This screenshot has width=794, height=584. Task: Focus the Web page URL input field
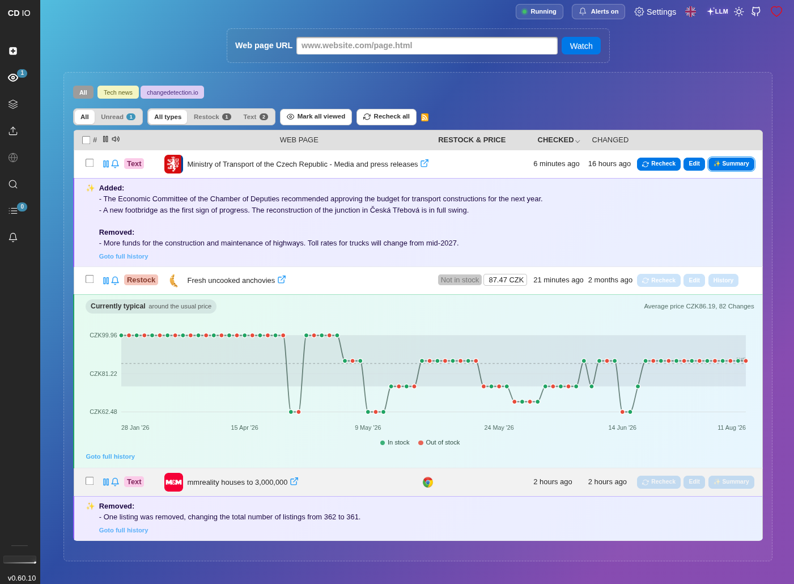[x=427, y=46]
